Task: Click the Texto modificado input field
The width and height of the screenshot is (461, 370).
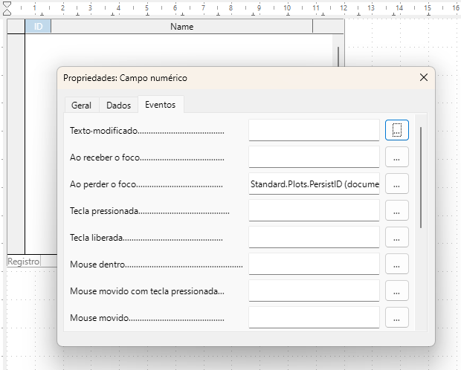Action: [314, 130]
